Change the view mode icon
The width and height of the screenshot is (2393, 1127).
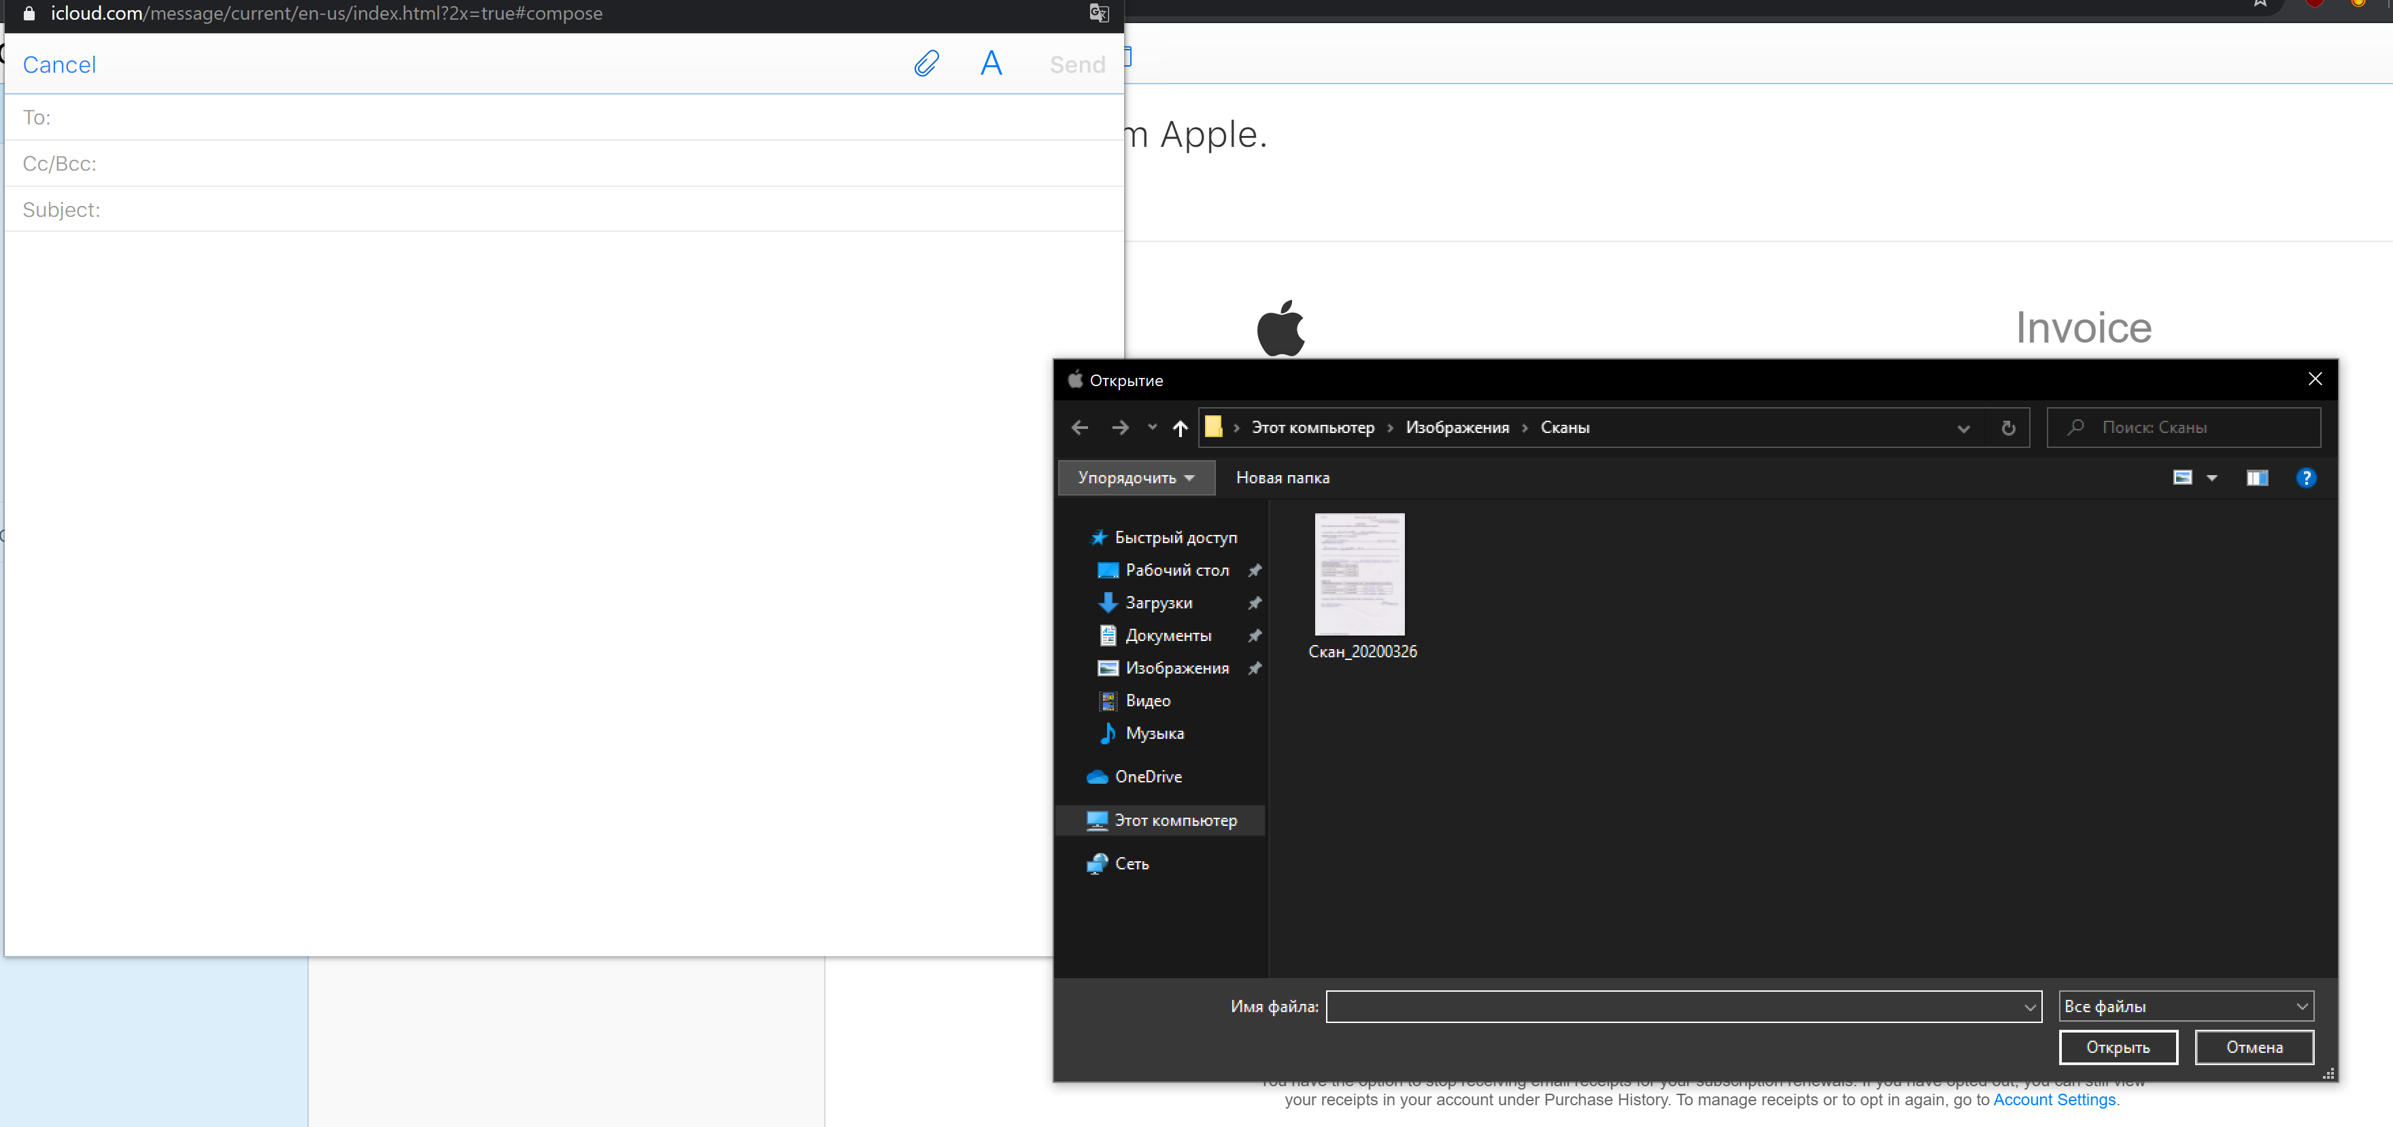coord(2183,478)
